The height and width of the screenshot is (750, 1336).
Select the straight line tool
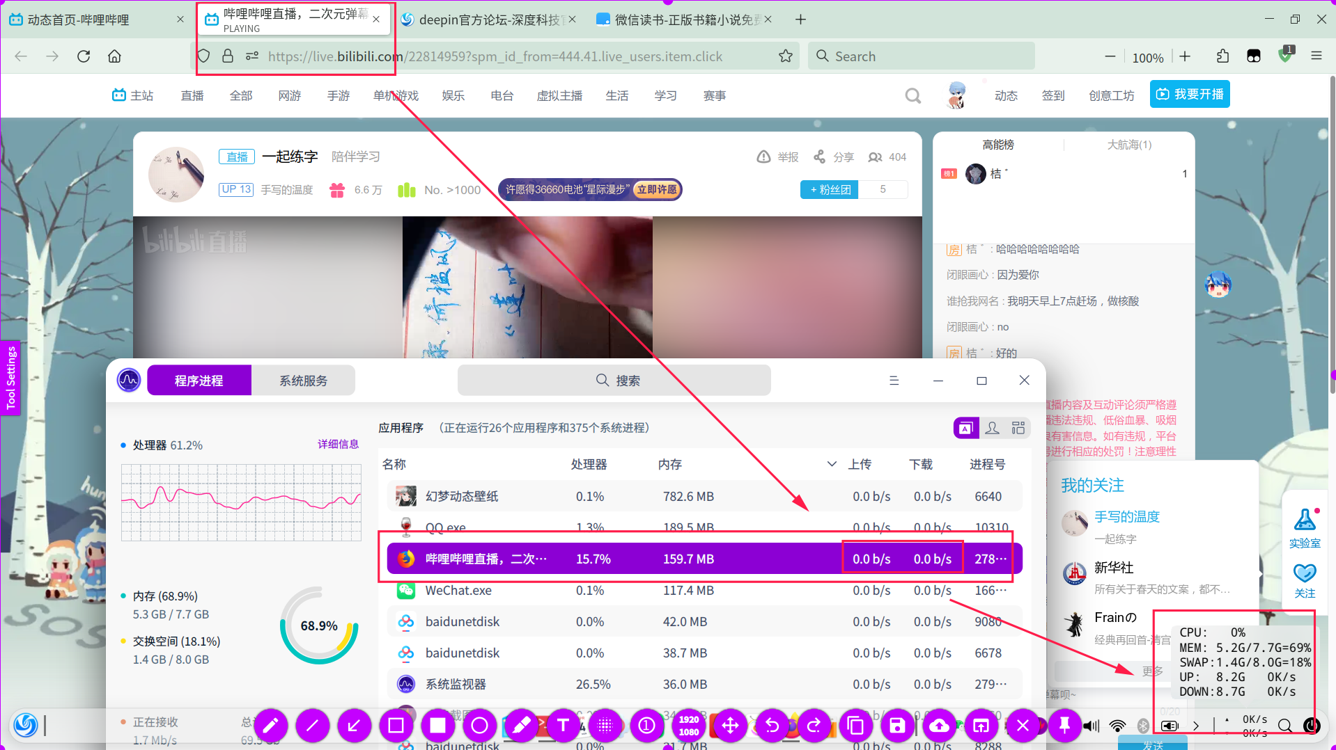tap(312, 726)
